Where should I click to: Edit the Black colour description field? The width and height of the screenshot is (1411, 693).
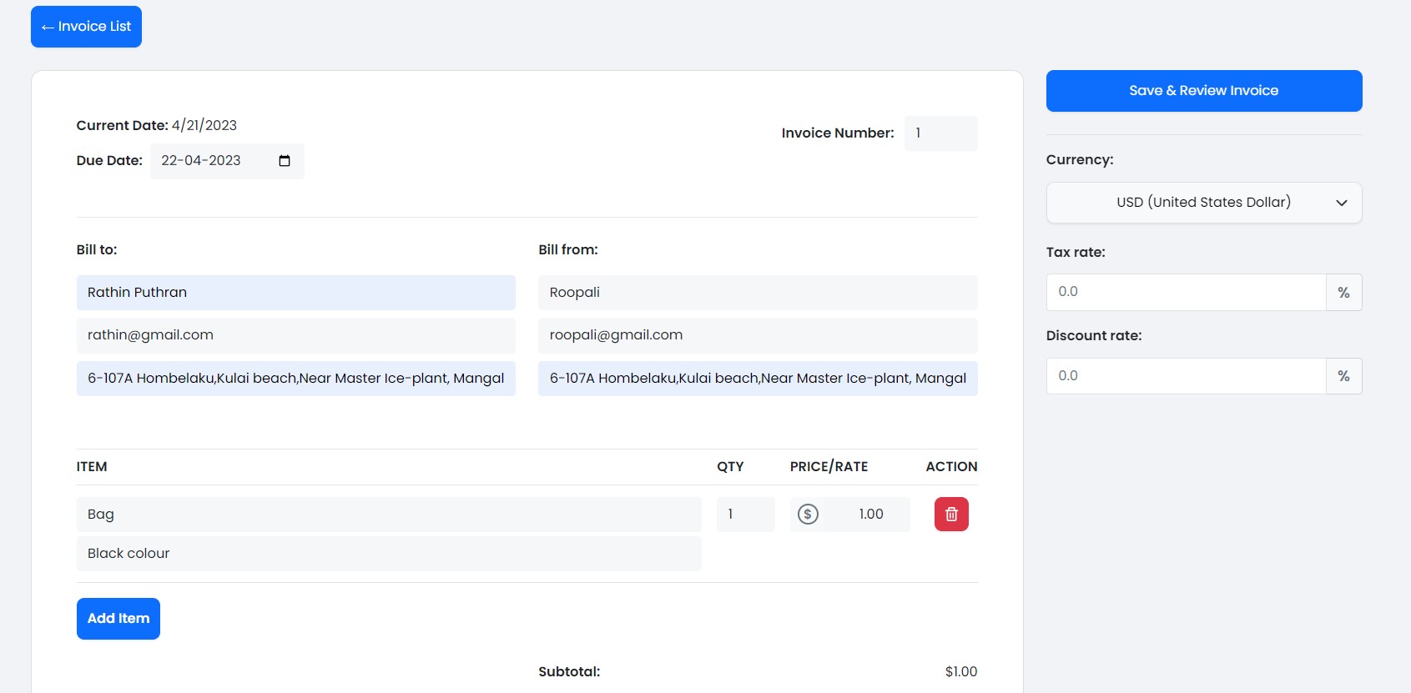pyautogui.click(x=388, y=554)
